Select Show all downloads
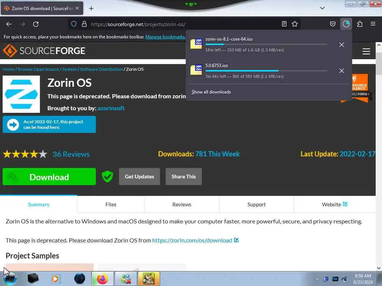This screenshot has height=286, width=382. pyautogui.click(x=211, y=92)
